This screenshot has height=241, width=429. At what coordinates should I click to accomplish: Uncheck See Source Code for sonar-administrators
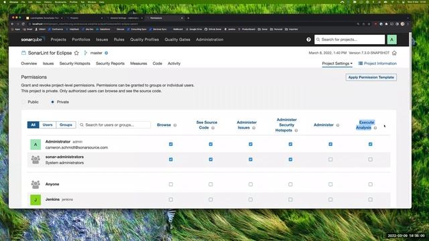[210, 159]
